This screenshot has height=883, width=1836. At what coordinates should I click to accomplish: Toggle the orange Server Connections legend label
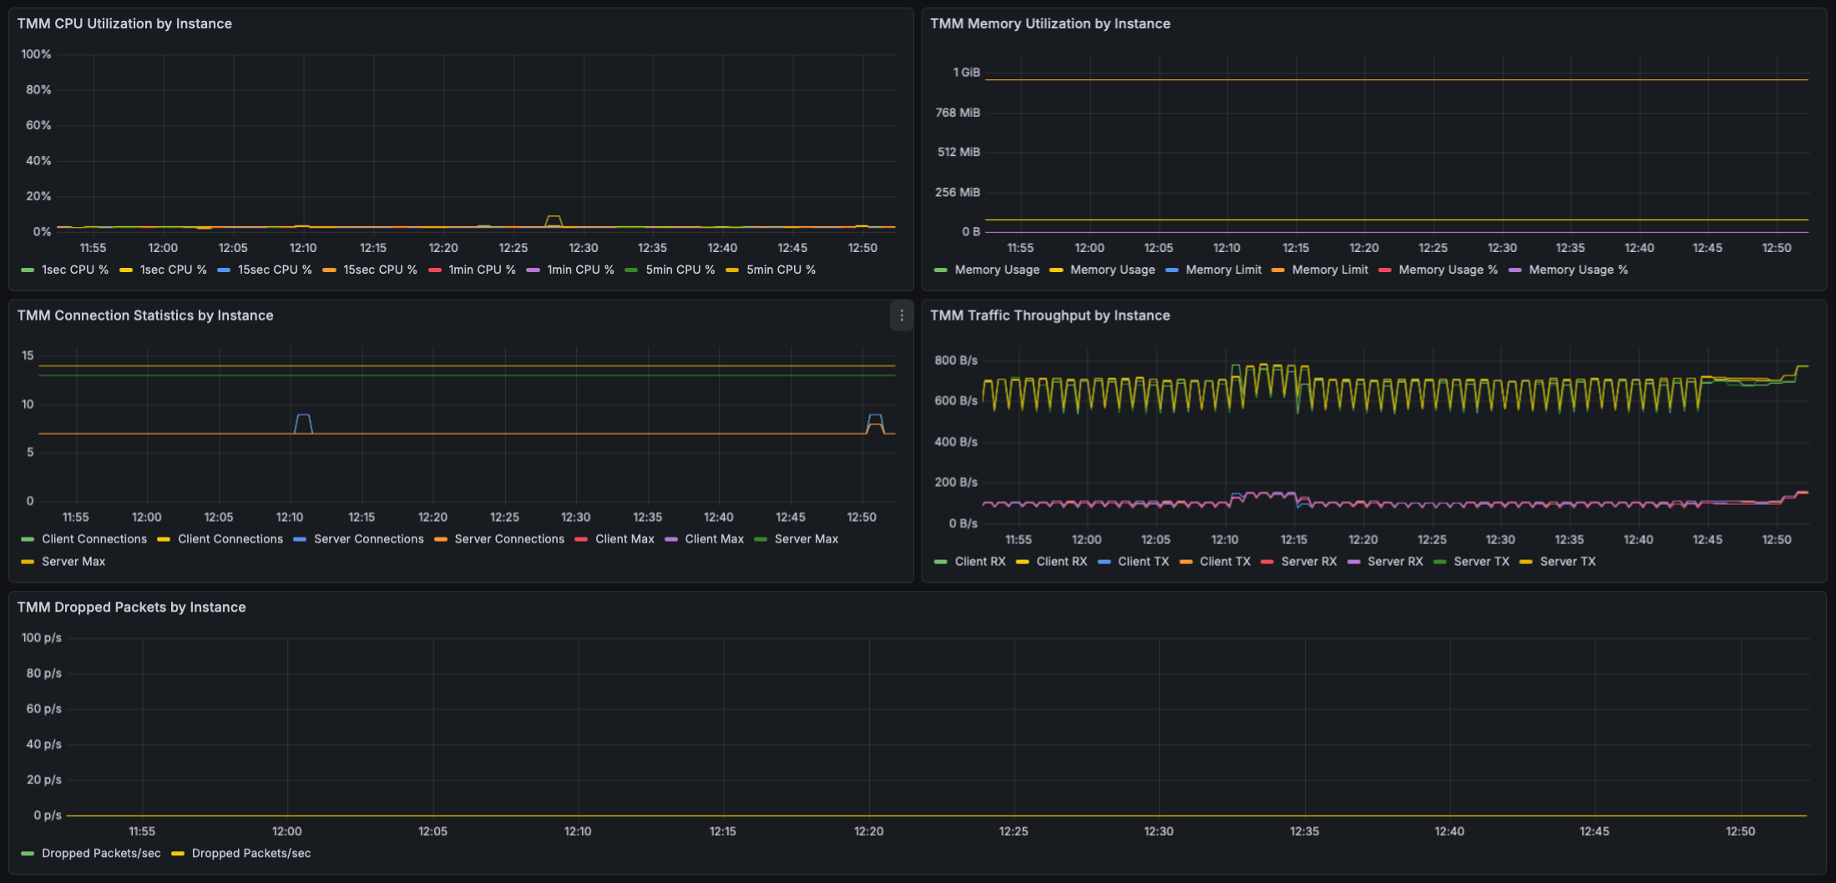pyautogui.click(x=509, y=539)
